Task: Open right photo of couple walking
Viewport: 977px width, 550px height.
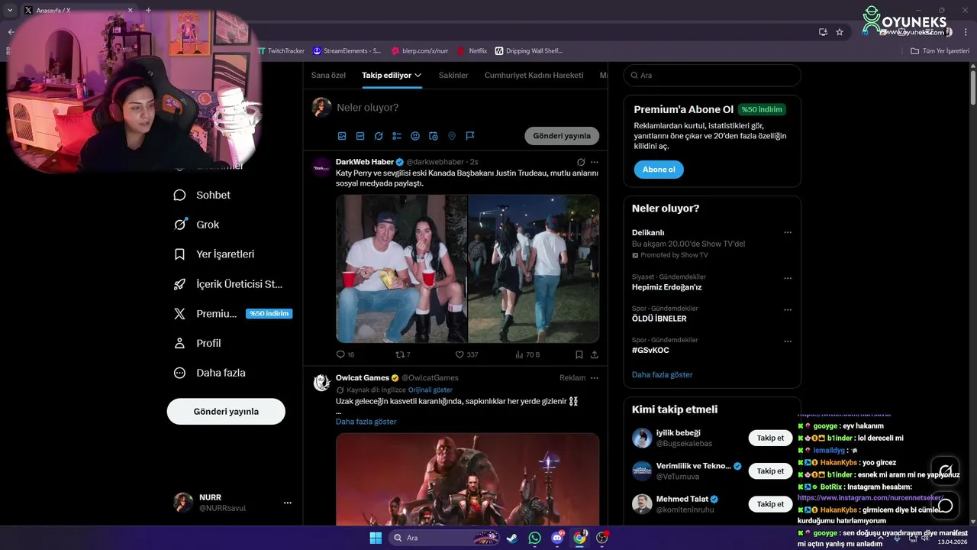Action: (534, 269)
